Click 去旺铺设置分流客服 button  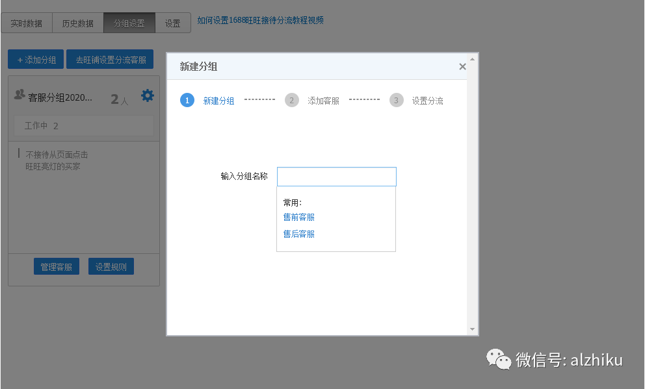tap(110, 60)
